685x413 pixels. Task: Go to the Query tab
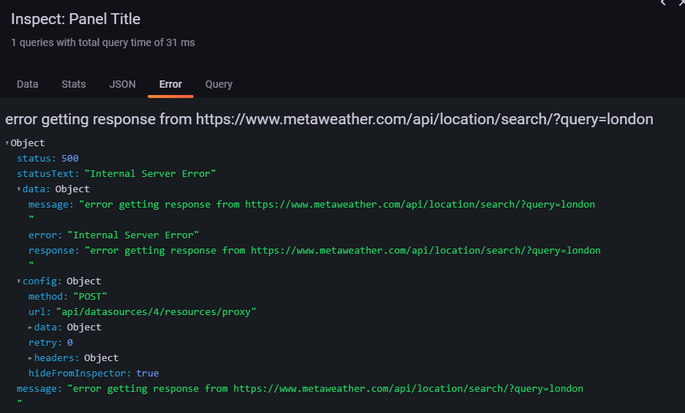click(219, 84)
